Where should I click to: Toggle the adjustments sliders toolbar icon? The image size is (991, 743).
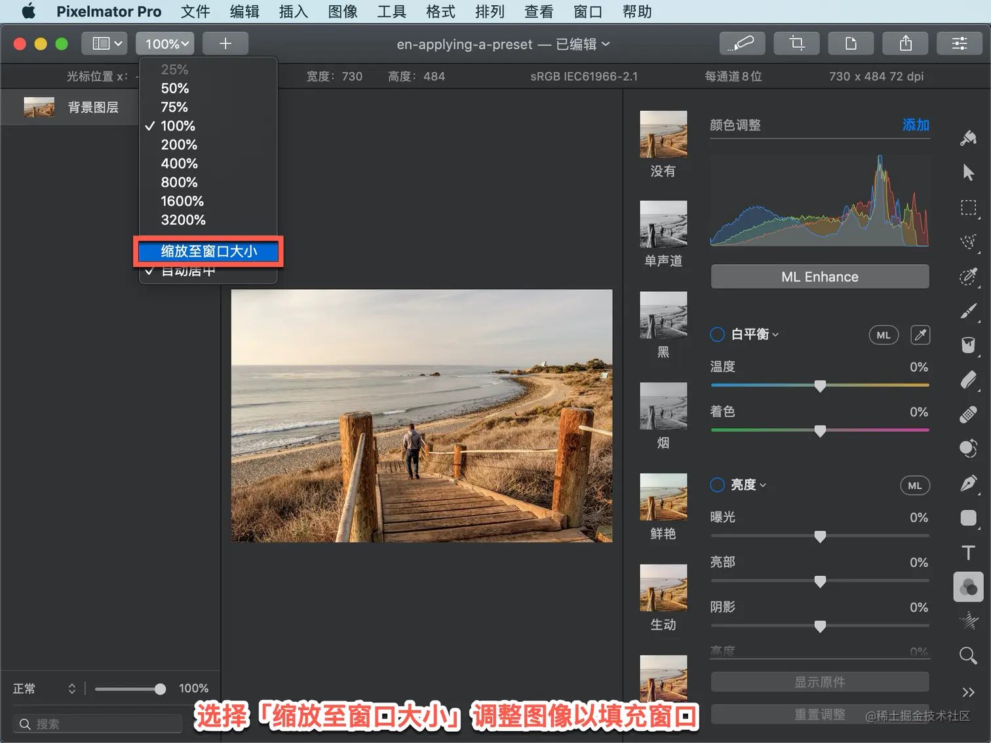click(960, 43)
